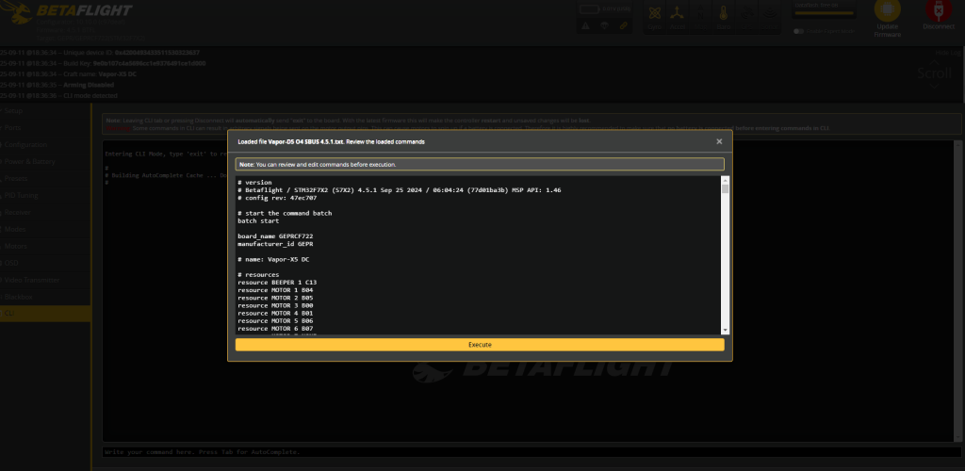The width and height of the screenshot is (965, 471).
Task: Select the CLI tab
Action: (45, 314)
